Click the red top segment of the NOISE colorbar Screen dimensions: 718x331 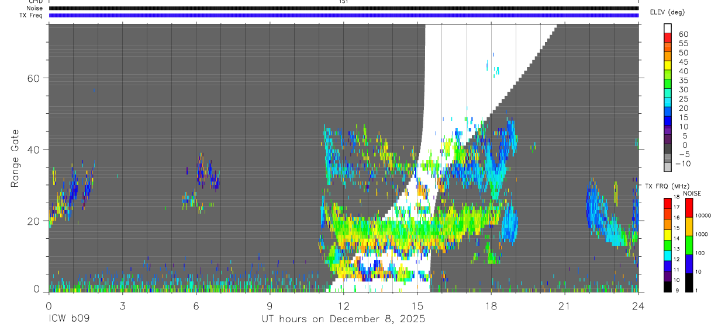(689, 207)
